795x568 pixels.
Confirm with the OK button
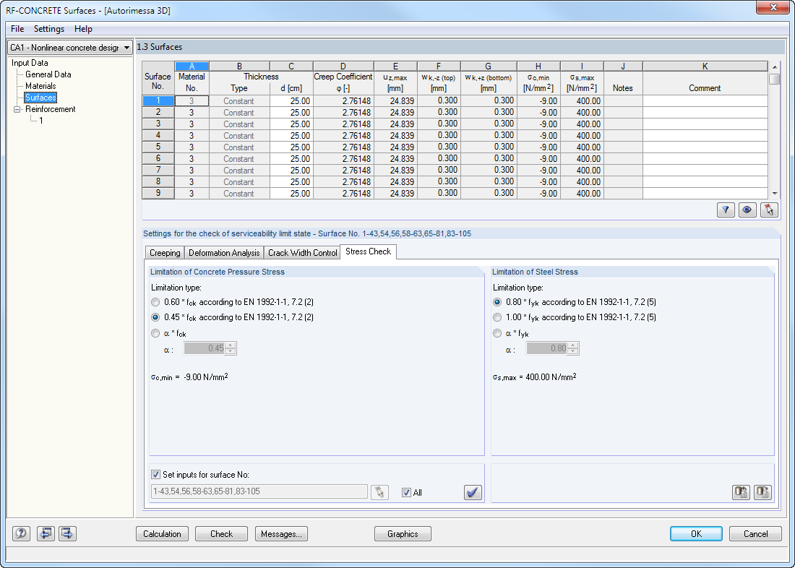click(696, 533)
